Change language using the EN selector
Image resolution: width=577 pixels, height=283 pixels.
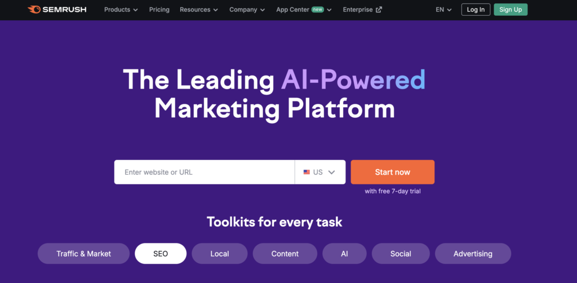click(x=443, y=10)
